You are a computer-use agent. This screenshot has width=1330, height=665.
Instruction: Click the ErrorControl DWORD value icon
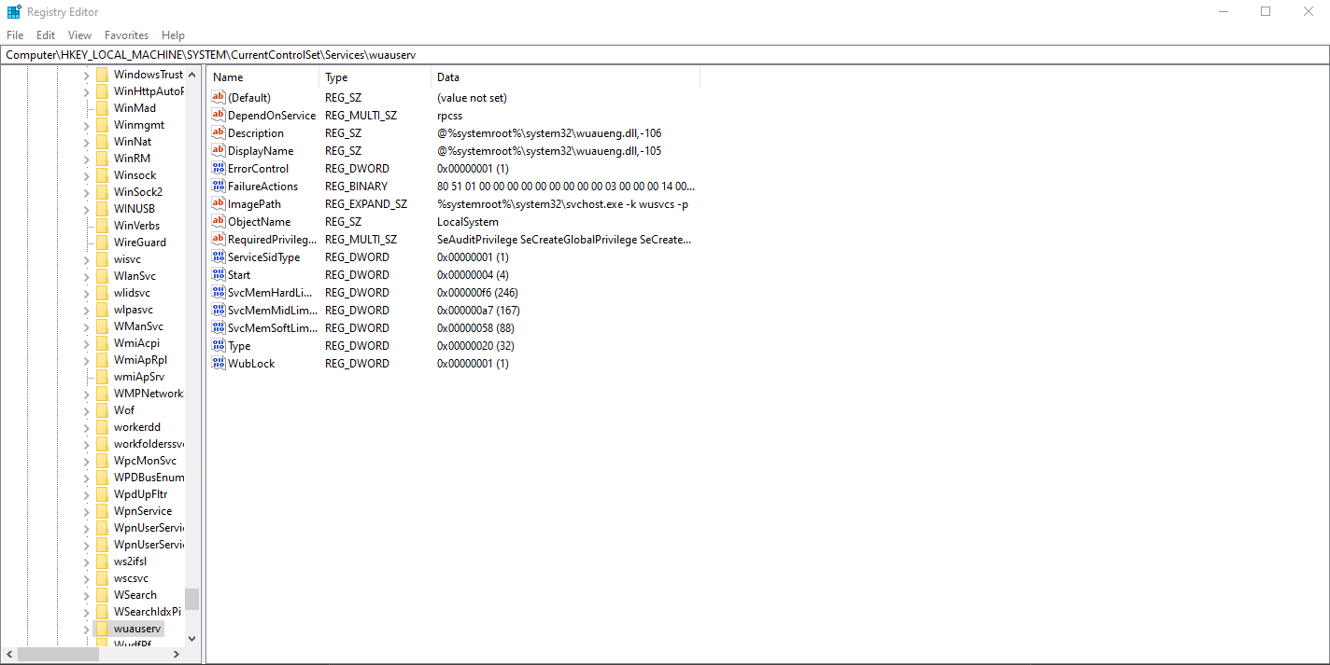pyautogui.click(x=219, y=169)
